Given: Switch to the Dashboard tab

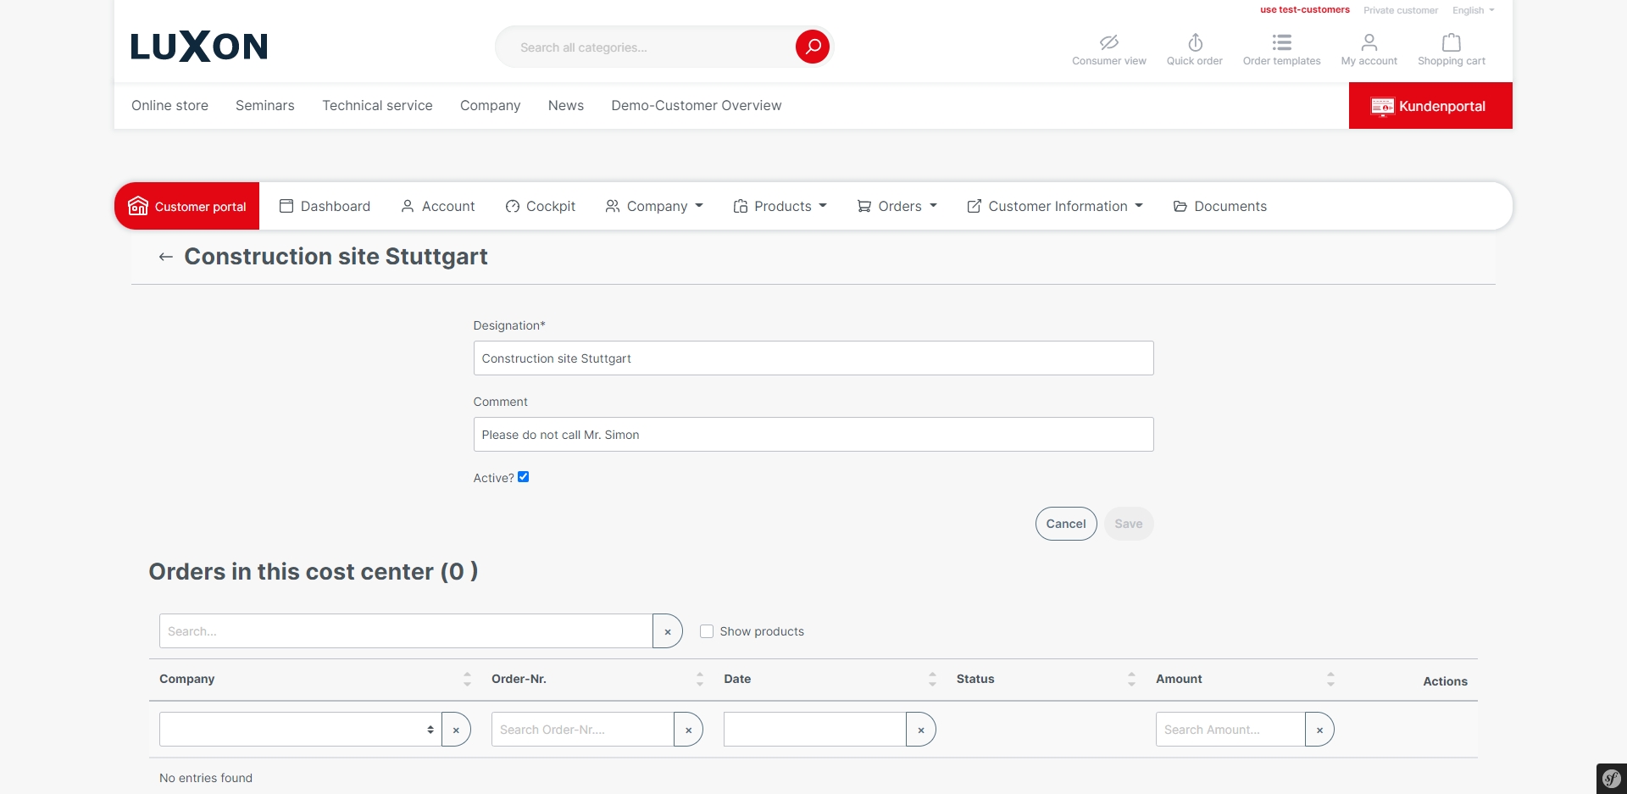Looking at the screenshot, I should 325,206.
